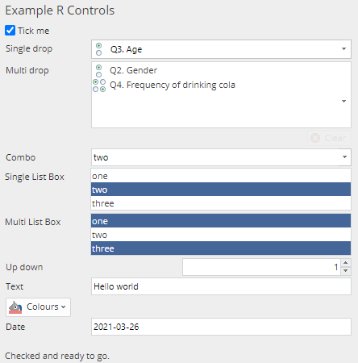Click the Colours paint bucket icon
Image resolution: width=358 pixels, height=363 pixels.
15,307
